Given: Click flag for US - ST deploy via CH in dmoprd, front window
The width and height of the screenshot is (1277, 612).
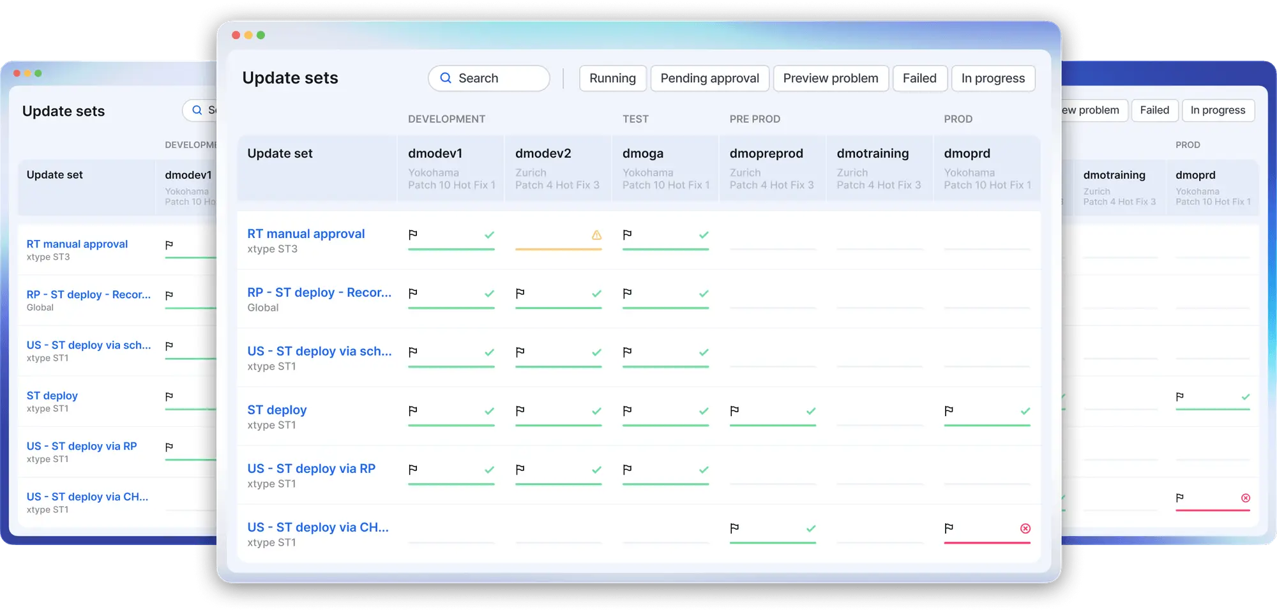Looking at the screenshot, I should tap(949, 528).
